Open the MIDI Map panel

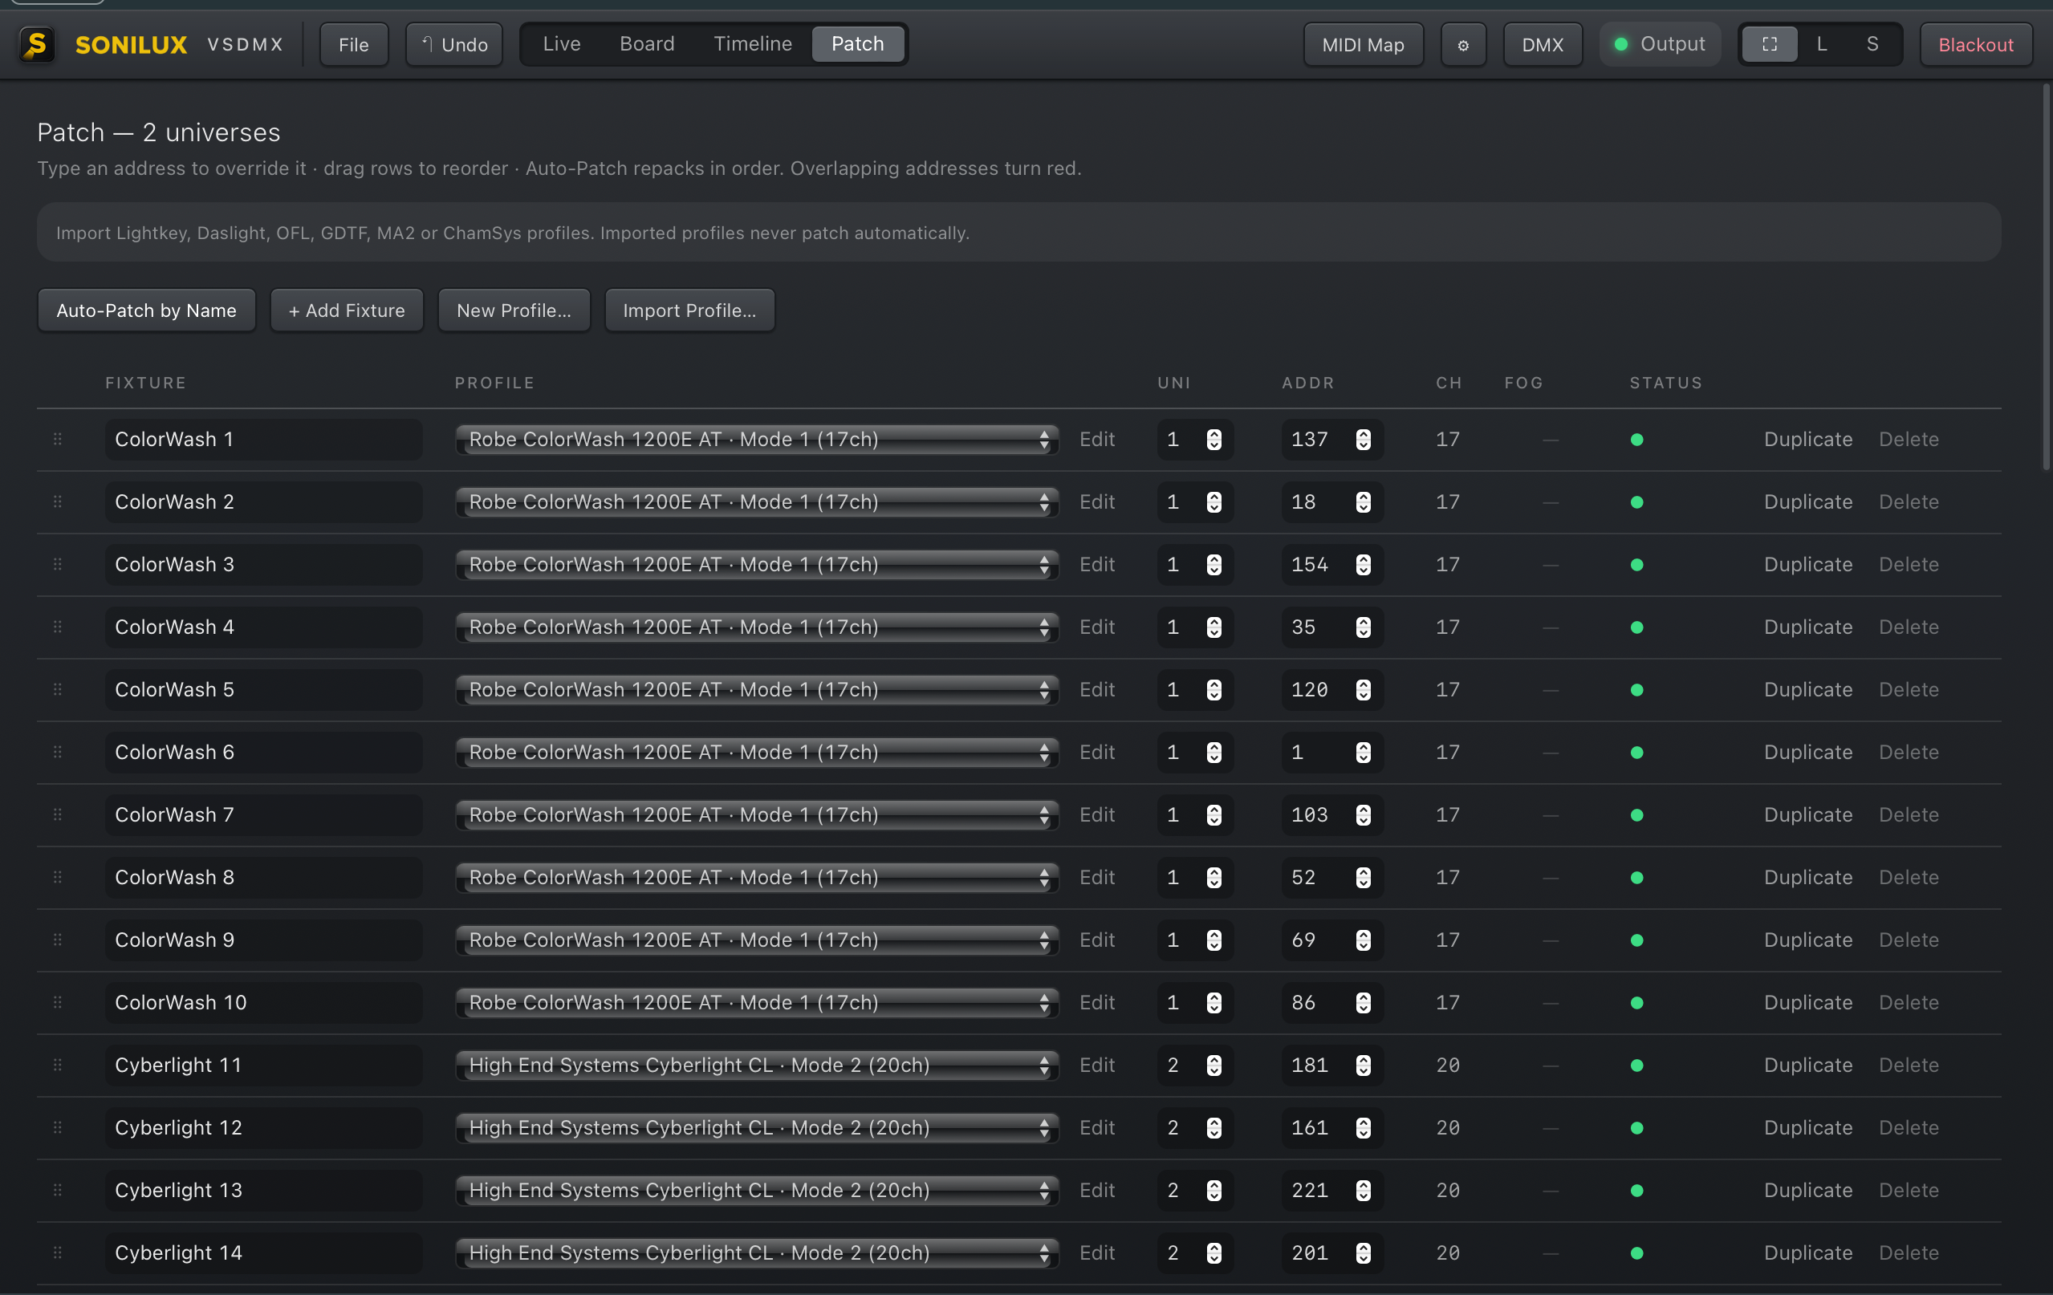pyautogui.click(x=1364, y=45)
